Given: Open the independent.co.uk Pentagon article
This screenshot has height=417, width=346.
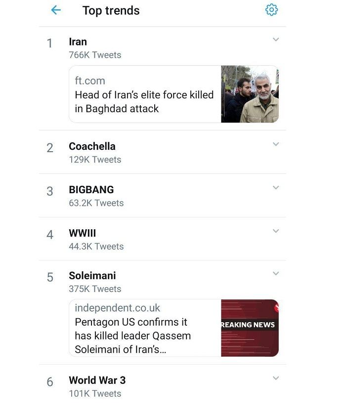Looking at the screenshot, I should (143, 329).
